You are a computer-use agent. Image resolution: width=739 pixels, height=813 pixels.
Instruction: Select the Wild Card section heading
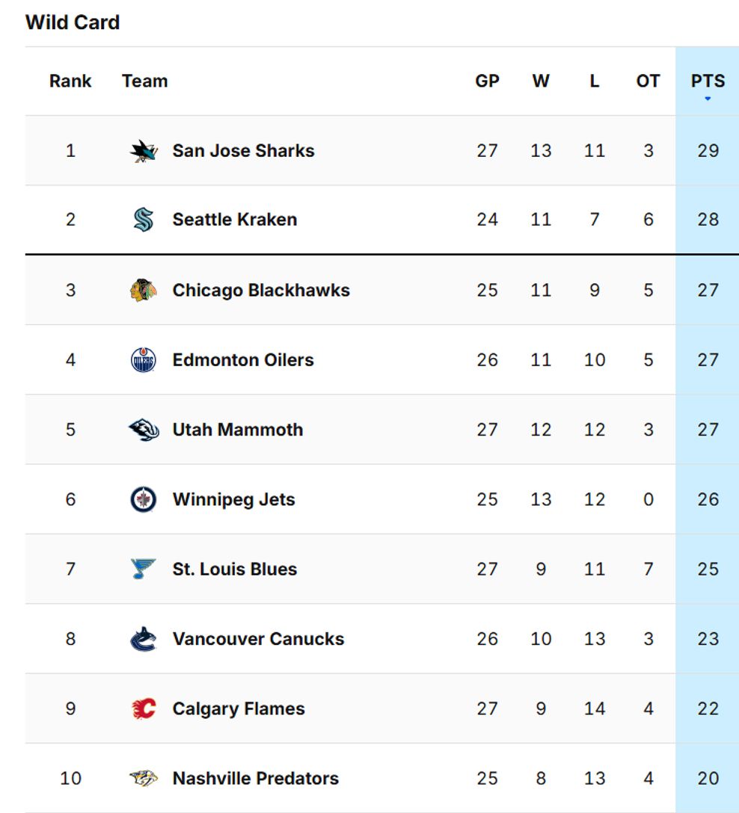point(73,22)
